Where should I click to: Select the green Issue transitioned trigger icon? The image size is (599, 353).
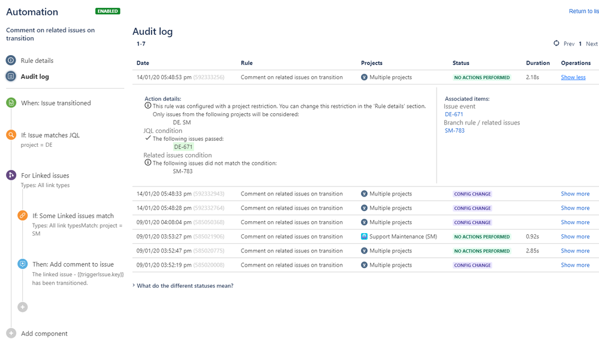[11, 103]
